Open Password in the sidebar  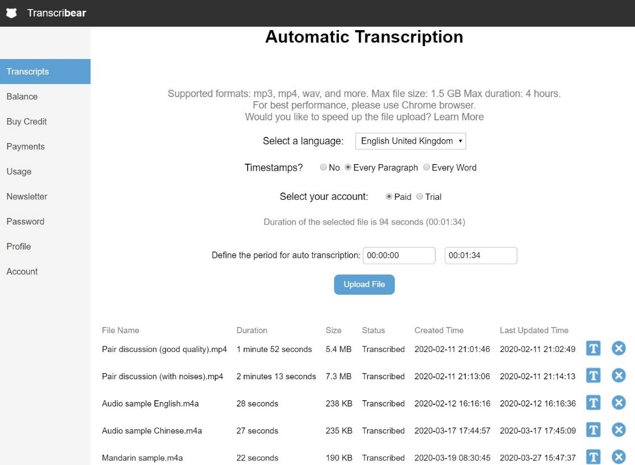click(x=45, y=221)
